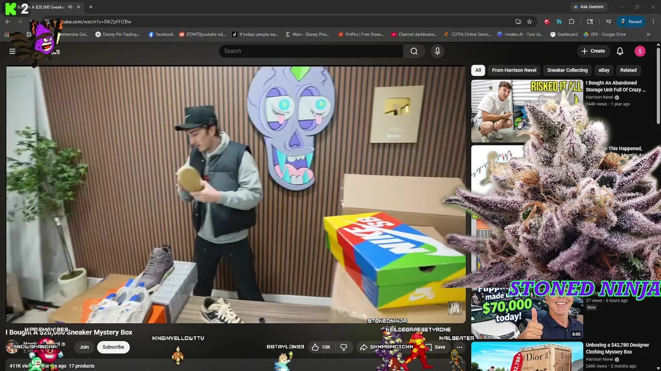The height and width of the screenshot is (371, 661).
Task: Open the Extensions puzzle icon
Action: click(x=572, y=22)
